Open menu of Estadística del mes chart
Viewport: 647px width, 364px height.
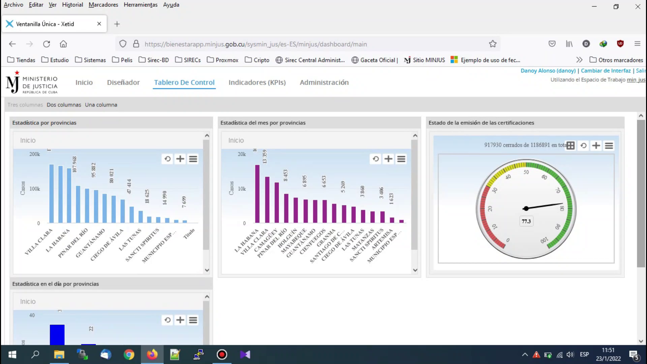pyautogui.click(x=401, y=159)
